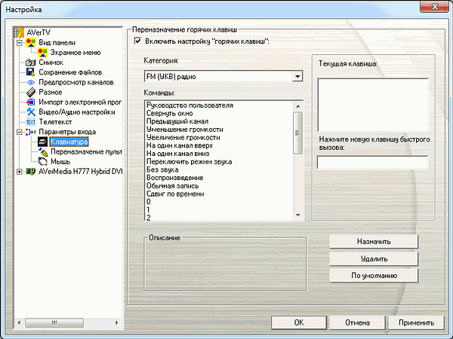Click the Экранное меню icon
Image resolution: width=453 pixels, height=339 pixels.
coord(42,53)
